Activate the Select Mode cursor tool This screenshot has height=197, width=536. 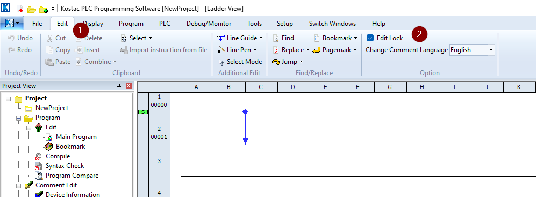pyautogui.click(x=221, y=62)
